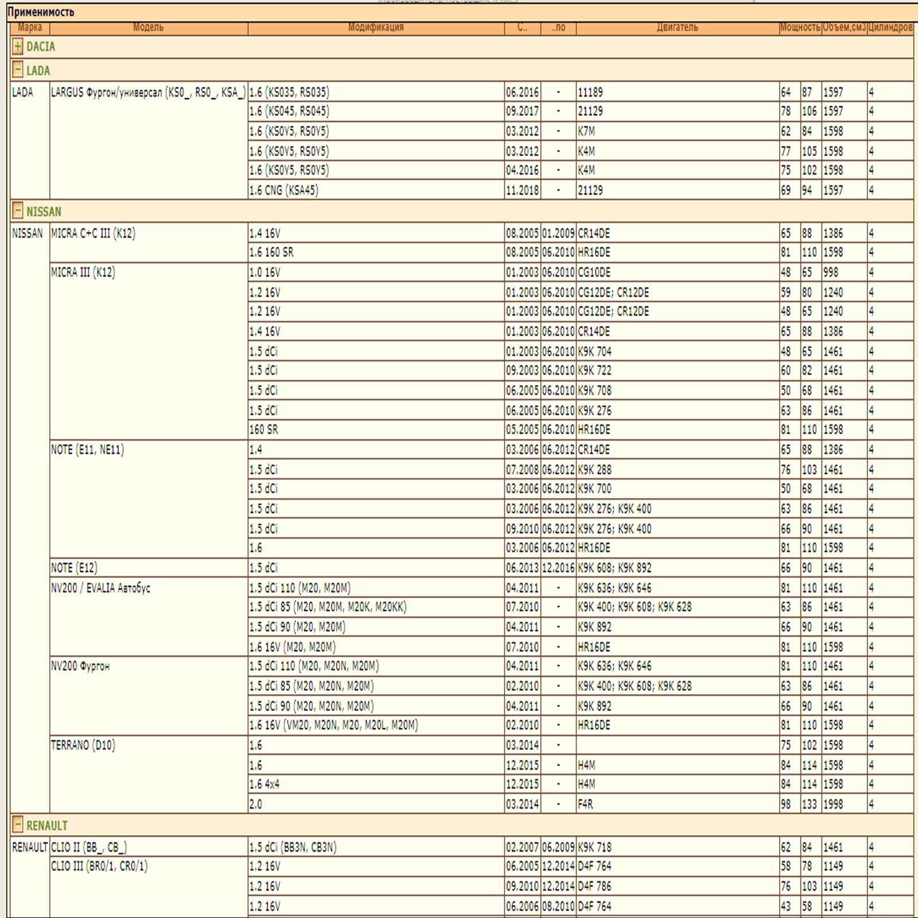Viewport: 918px width, 918px height.
Task: Select the ..по column header
Action: (558, 28)
